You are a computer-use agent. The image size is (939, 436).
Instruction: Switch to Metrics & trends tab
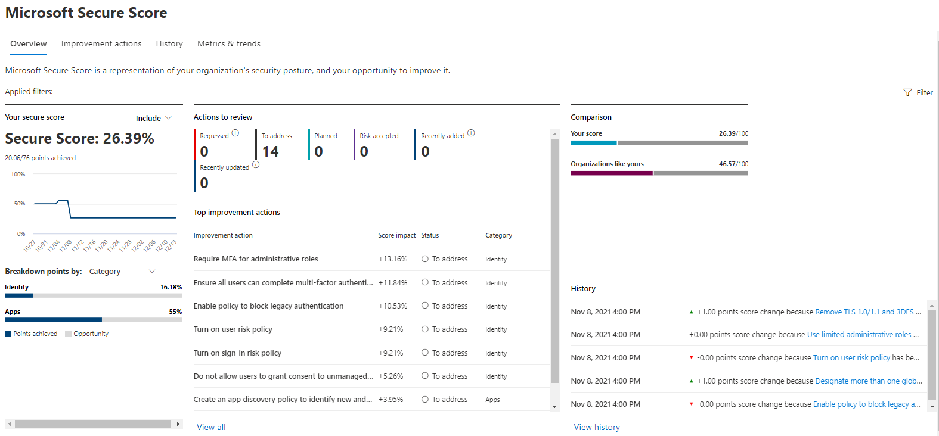[x=229, y=44]
